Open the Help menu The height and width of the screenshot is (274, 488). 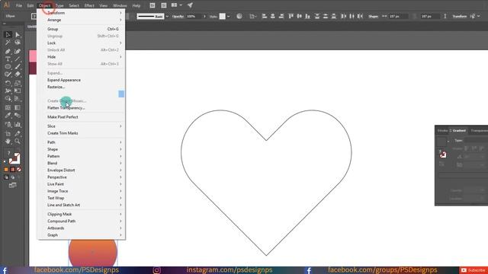[136, 5]
